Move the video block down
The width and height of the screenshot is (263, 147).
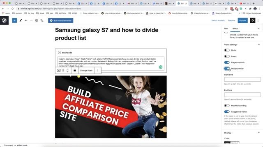[x=67, y=72]
